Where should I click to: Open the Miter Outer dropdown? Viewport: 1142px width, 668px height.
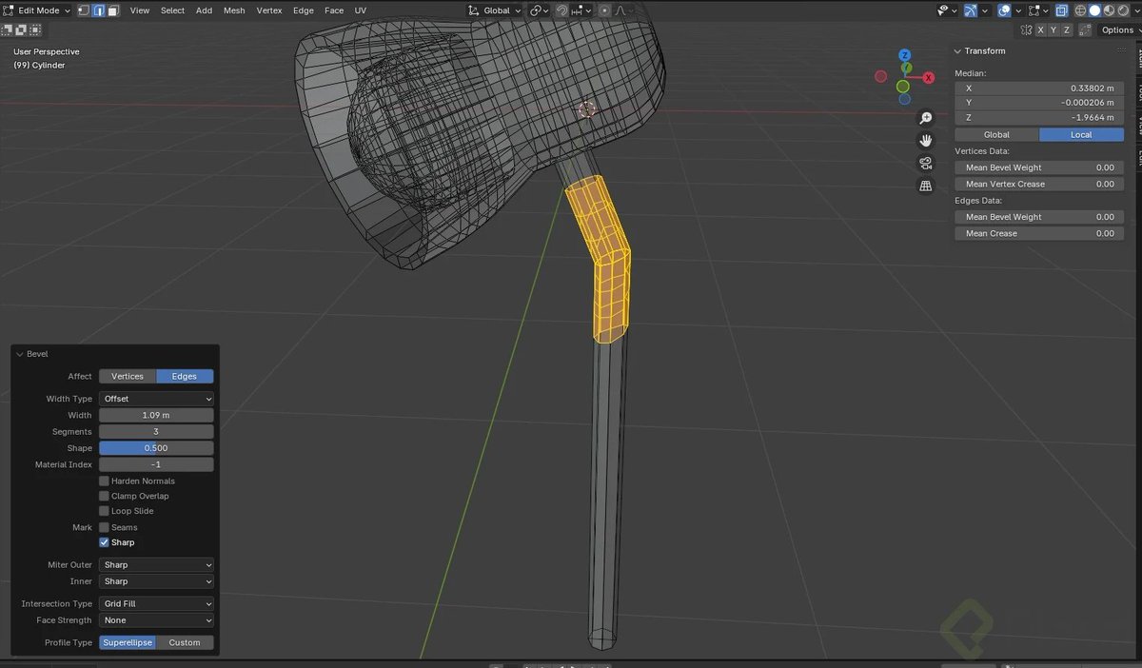coord(155,564)
